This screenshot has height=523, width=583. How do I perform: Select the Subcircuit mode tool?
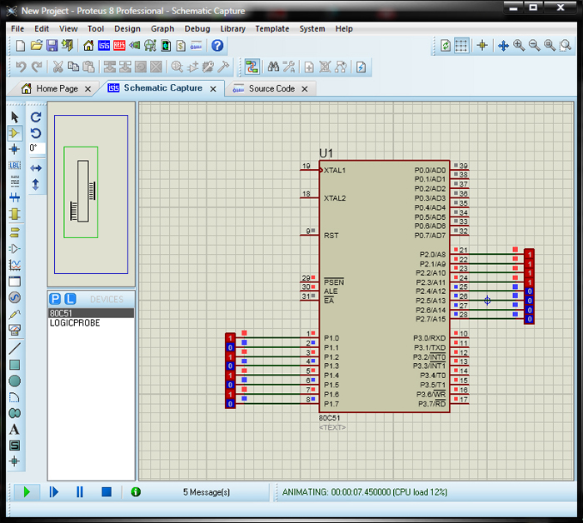click(14, 214)
